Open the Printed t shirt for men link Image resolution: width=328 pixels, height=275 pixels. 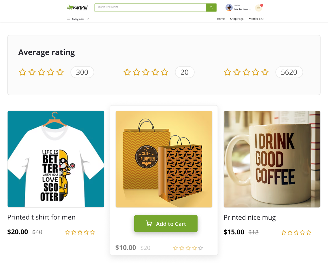click(41, 217)
